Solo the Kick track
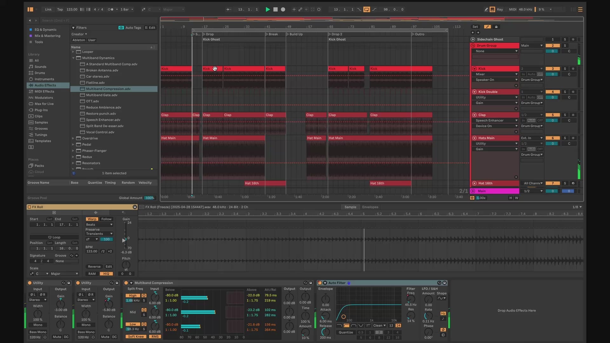 tap(565, 69)
